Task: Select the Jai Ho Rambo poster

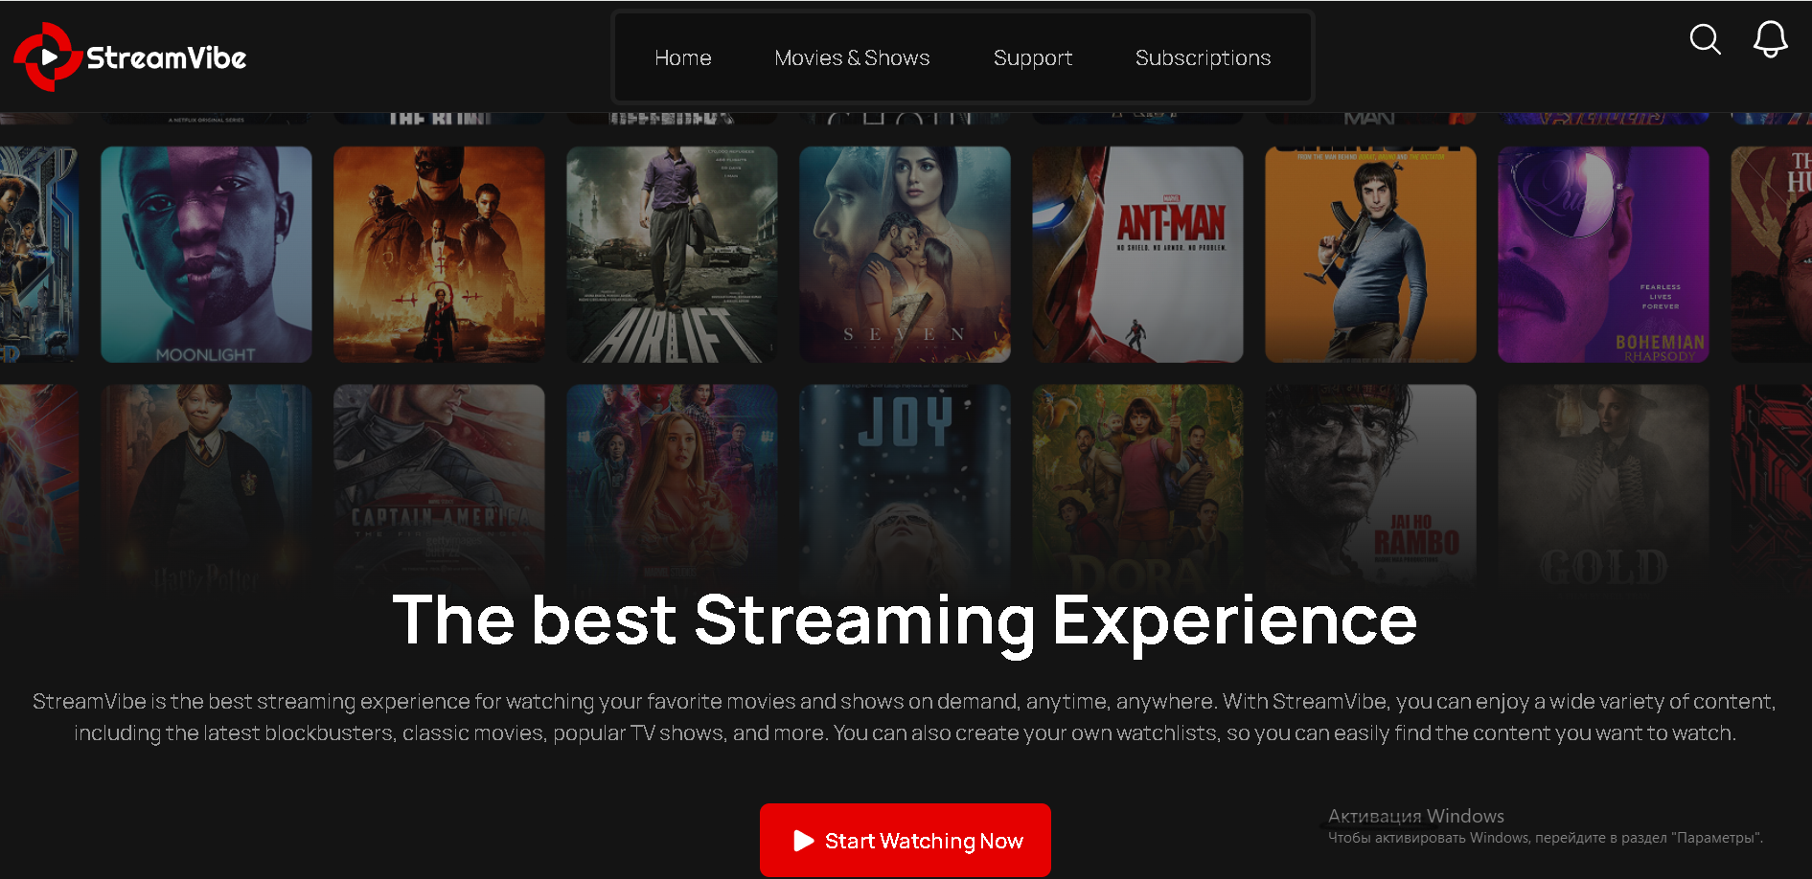Action: click(1370, 492)
